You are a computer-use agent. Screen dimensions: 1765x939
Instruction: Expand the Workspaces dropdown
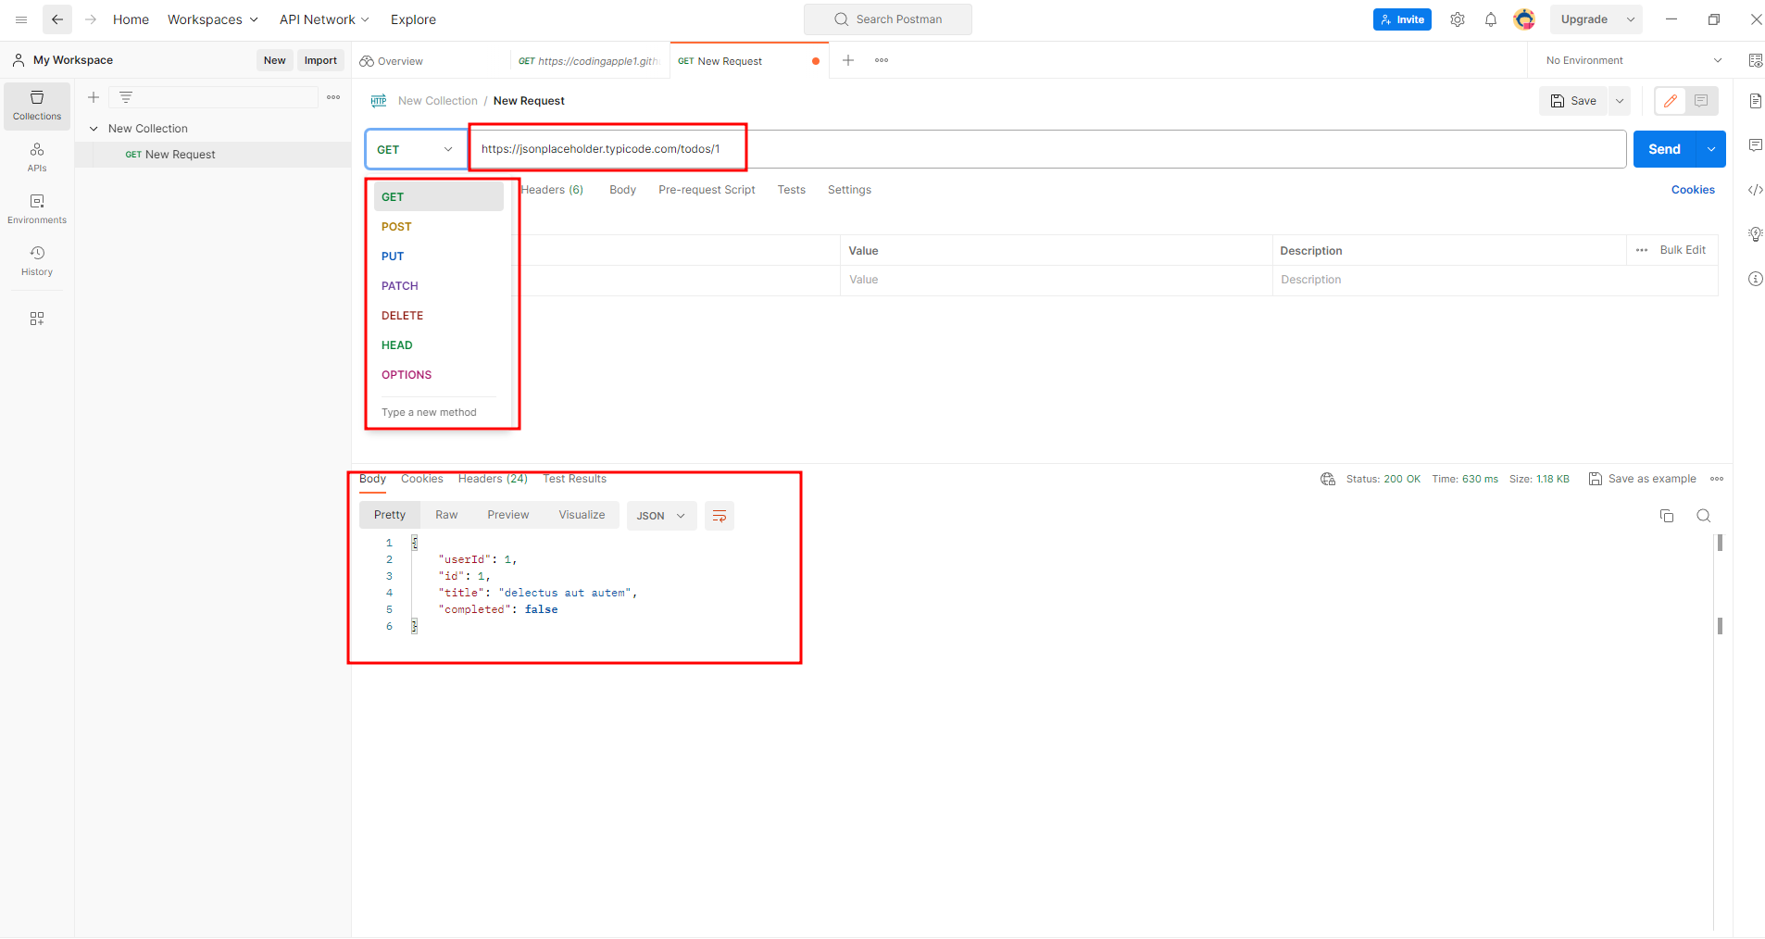213,19
